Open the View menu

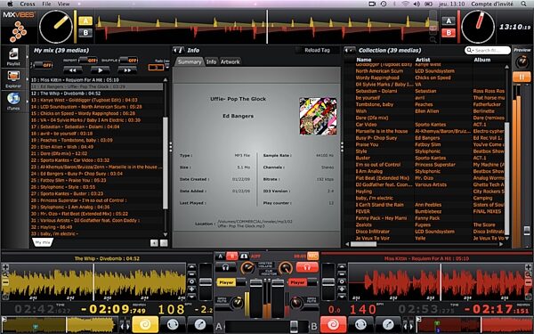pos(64,4)
